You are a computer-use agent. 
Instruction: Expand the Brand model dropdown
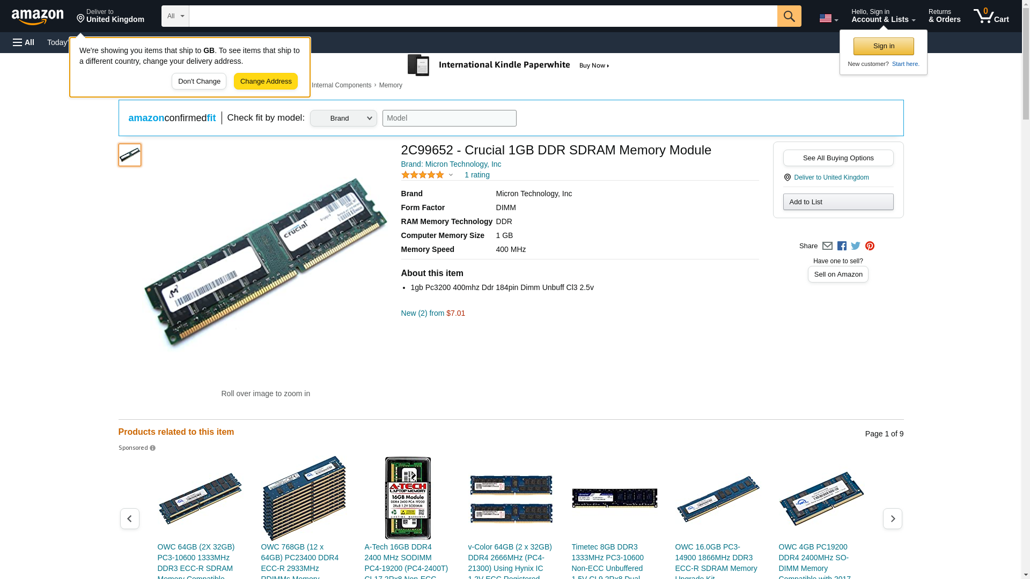pos(343,118)
